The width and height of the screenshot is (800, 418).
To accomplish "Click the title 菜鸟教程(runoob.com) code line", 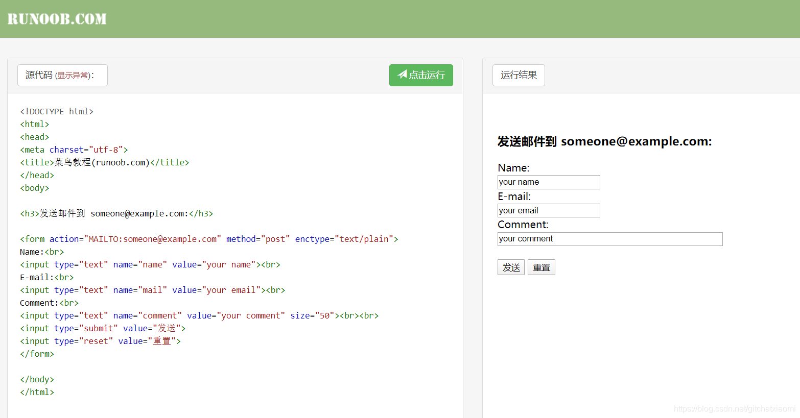I will tap(105, 162).
